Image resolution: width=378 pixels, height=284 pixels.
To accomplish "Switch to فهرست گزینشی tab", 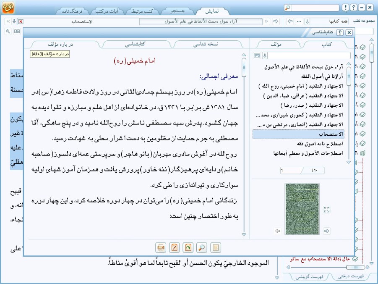I will (310, 277).
